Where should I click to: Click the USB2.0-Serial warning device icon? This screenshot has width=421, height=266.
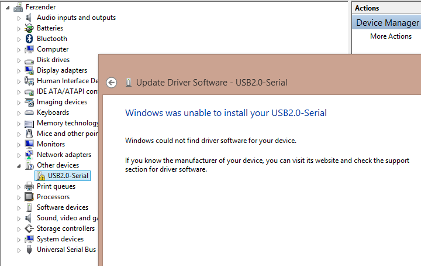pos(41,176)
